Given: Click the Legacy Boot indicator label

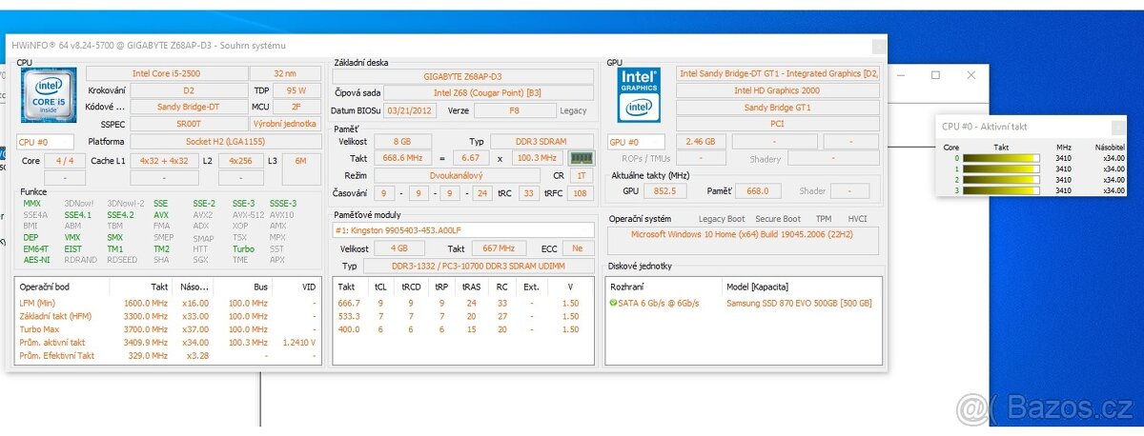Looking at the screenshot, I should tap(721, 219).
